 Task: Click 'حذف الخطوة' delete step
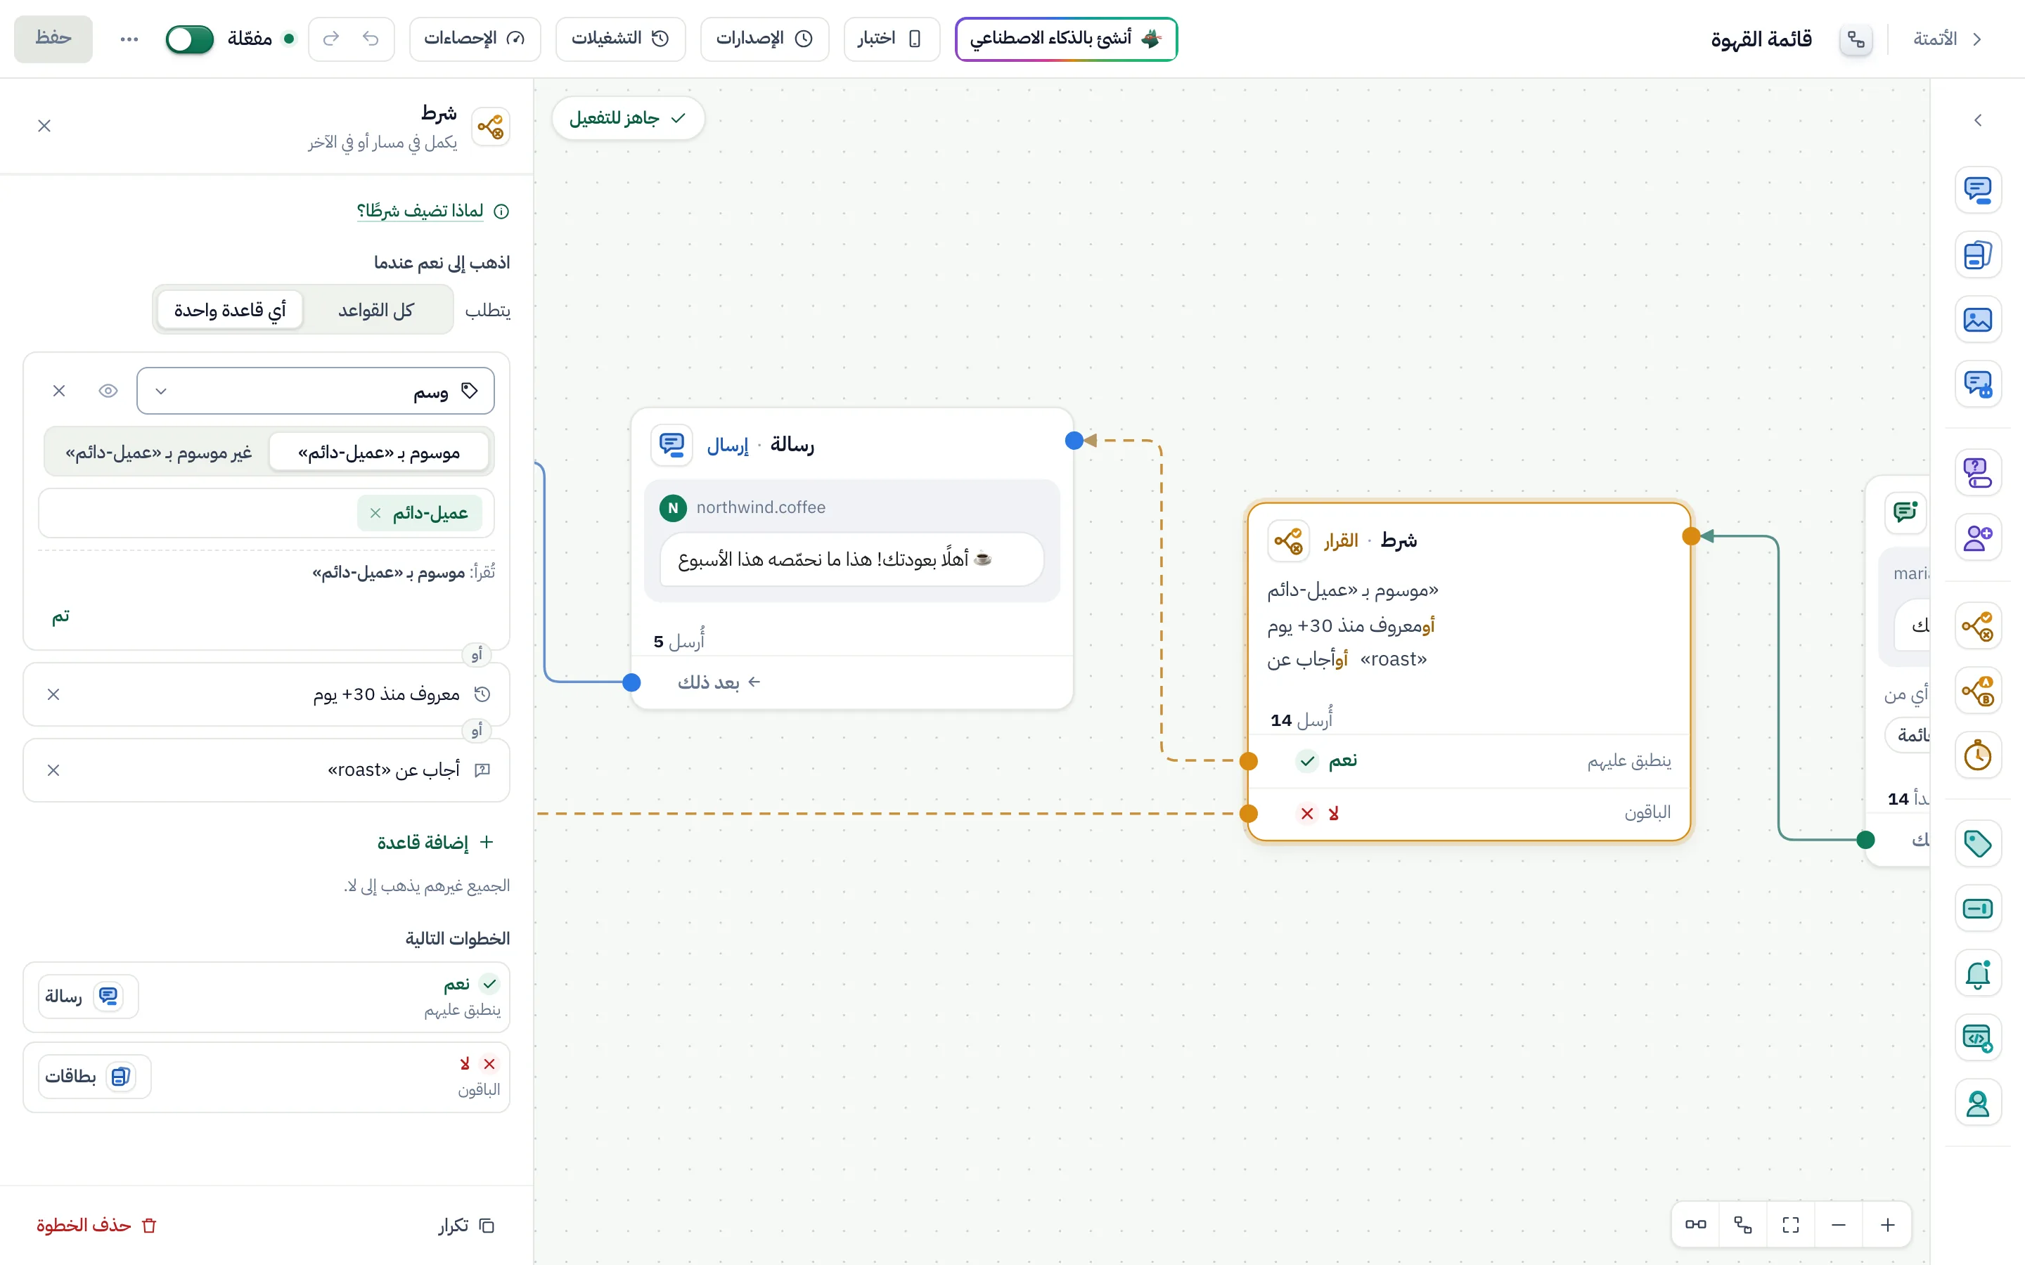coord(96,1225)
